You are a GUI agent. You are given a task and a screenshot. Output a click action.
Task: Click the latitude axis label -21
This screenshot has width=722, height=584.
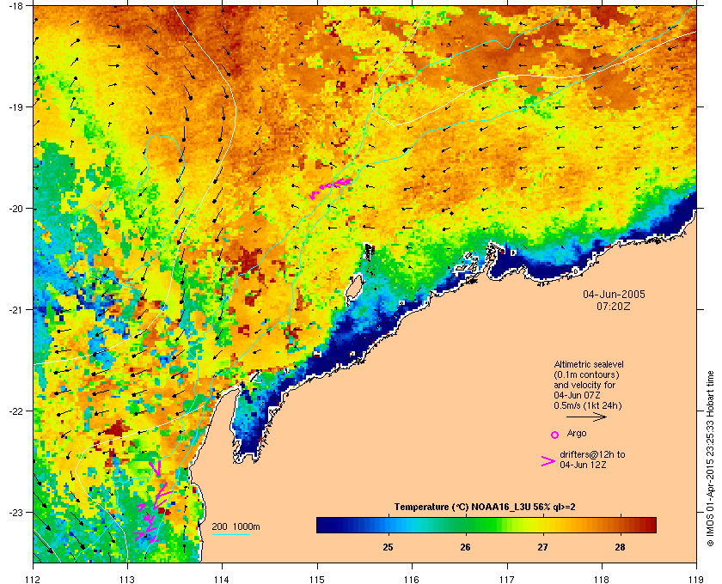[15, 309]
